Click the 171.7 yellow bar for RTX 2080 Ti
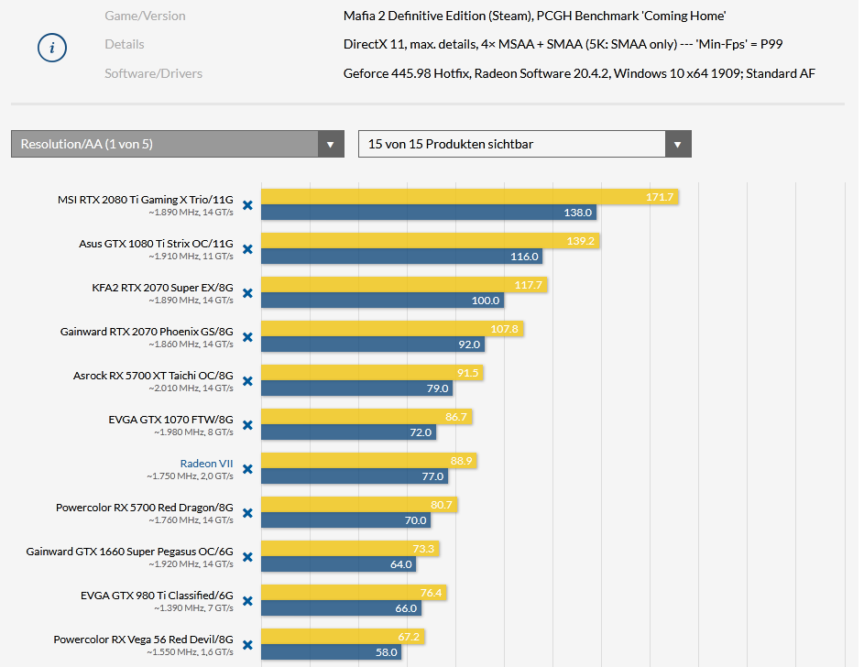The image size is (864, 667). click(469, 197)
